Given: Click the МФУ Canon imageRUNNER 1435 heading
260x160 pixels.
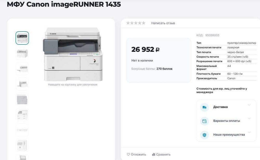Looking at the screenshot, I should click(64, 4).
